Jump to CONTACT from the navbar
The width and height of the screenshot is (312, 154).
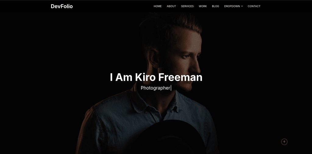254,6
